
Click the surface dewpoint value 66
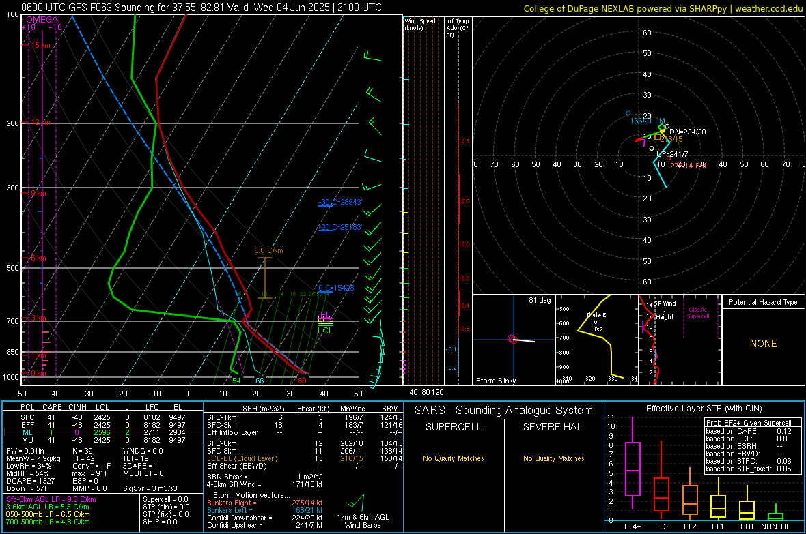click(x=260, y=381)
